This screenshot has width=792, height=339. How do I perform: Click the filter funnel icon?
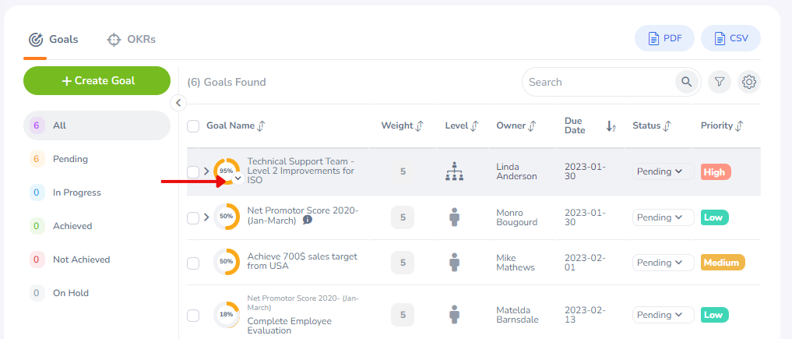click(x=720, y=82)
